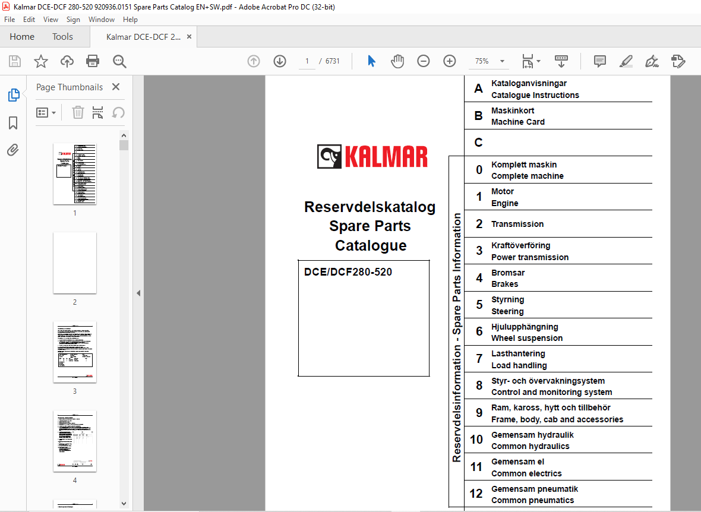Add a comment note icon
The image size is (701, 512).
(x=599, y=61)
